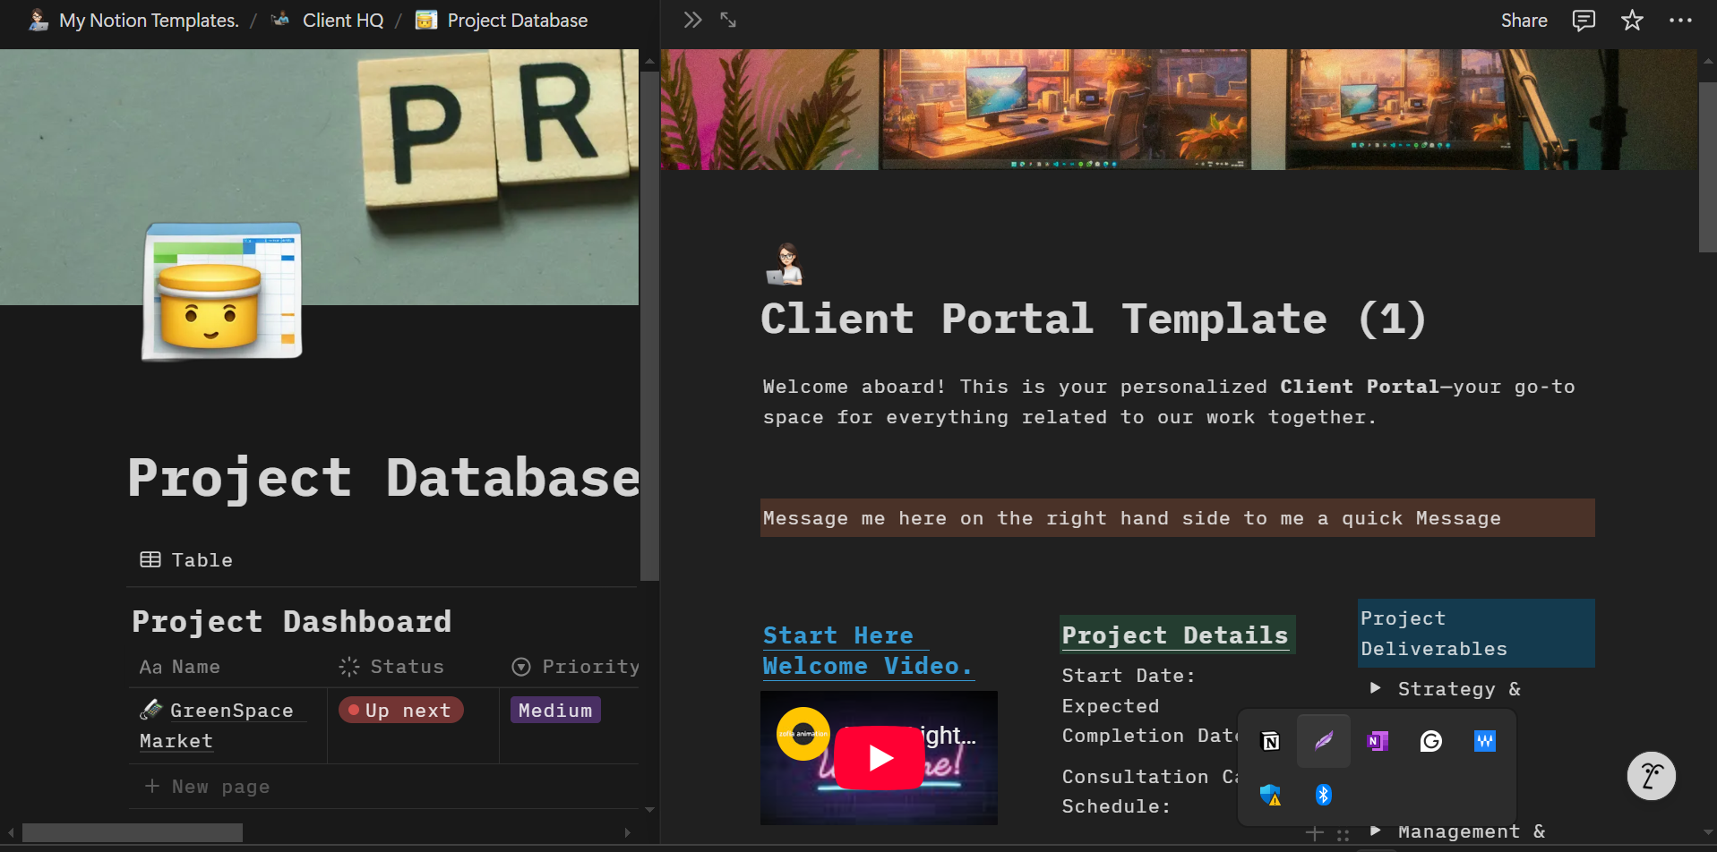Click the Client Portal page emoji icon
The width and height of the screenshot is (1717, 852).
(785, 264)
